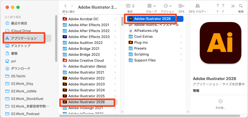This screenshot has height=118, width=248.
Task: Go forward with the right chevron
Action: coord(73,6)
